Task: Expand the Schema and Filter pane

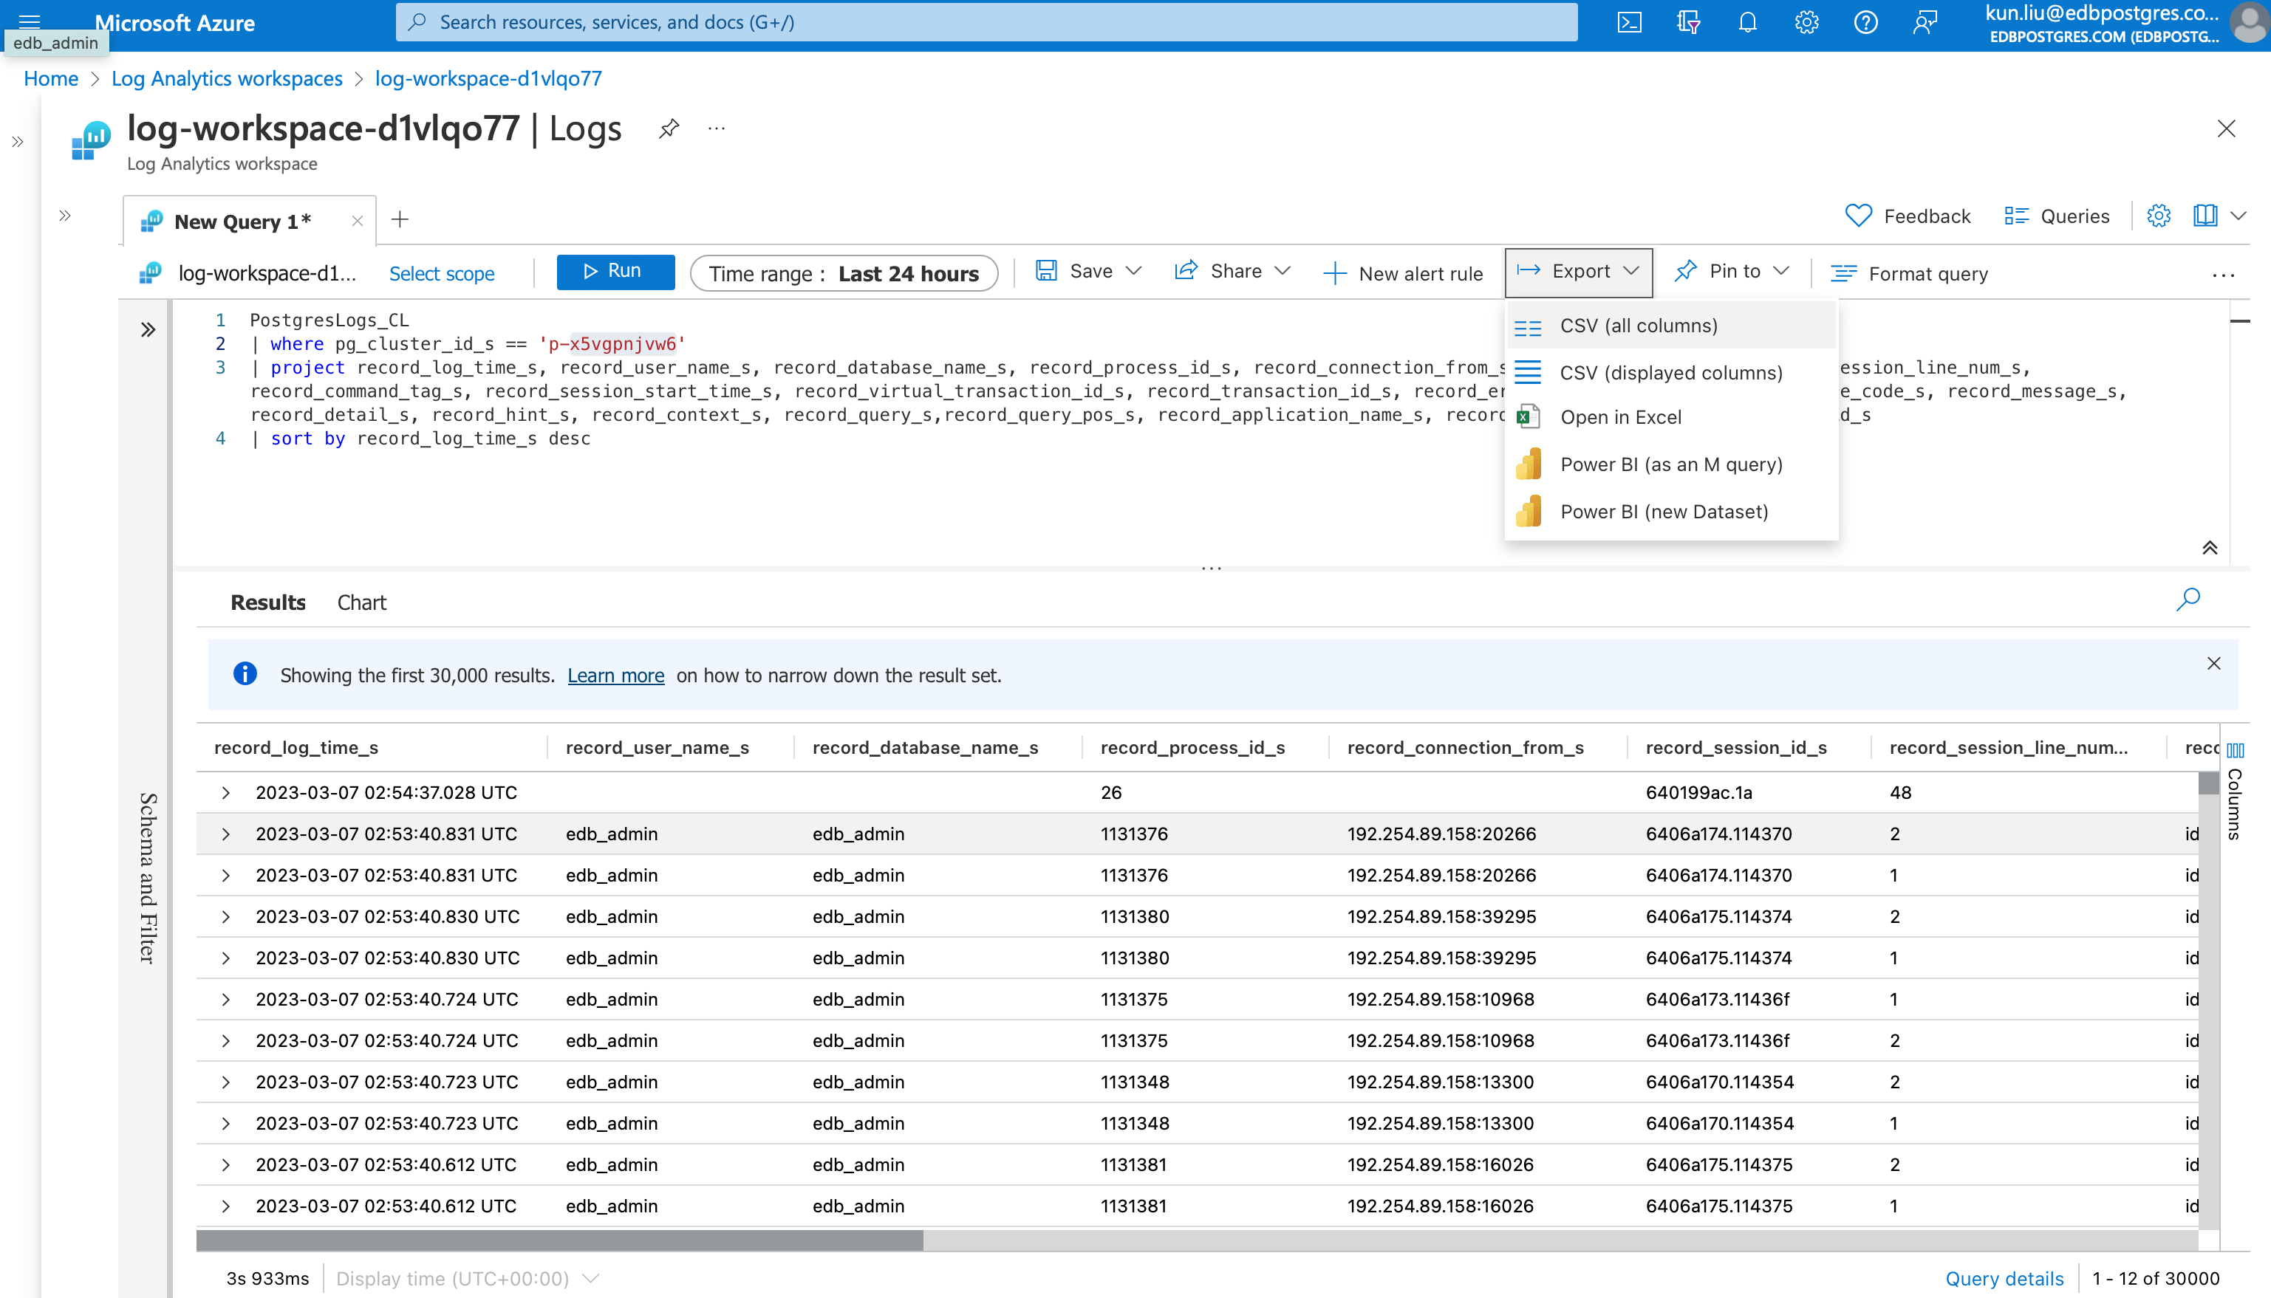Action: pos(148,330)
